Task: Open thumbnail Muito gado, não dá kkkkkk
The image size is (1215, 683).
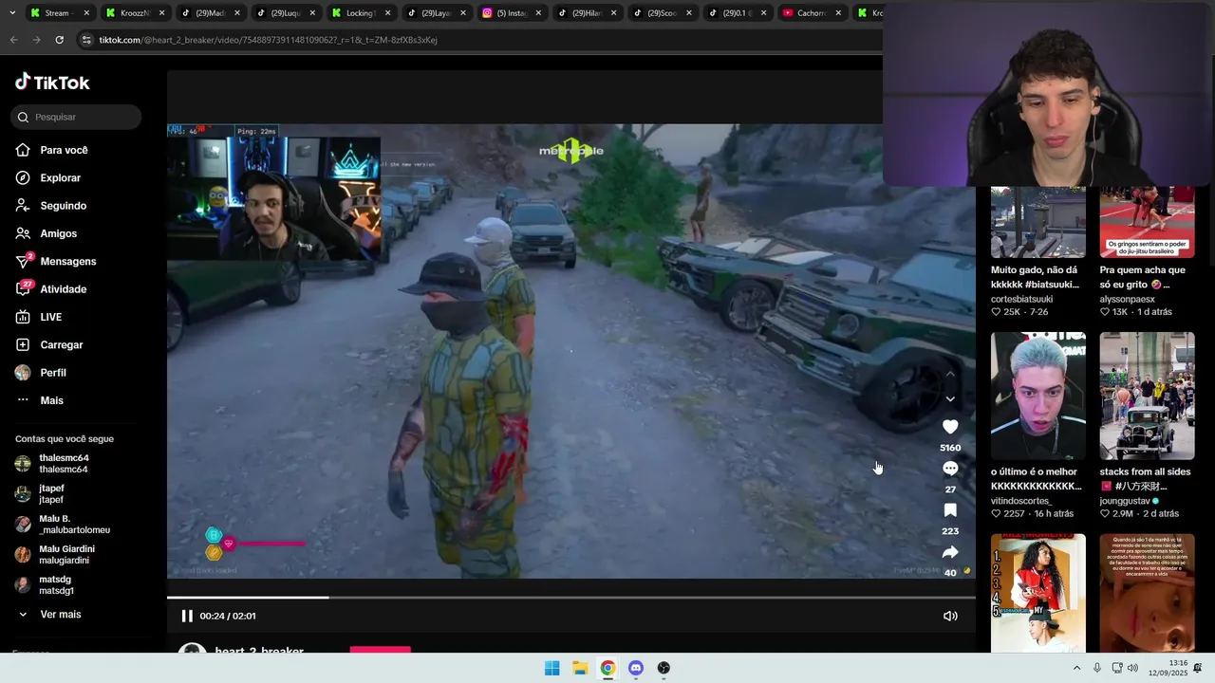Action: pyautogui.click(x=1038, y=223)
